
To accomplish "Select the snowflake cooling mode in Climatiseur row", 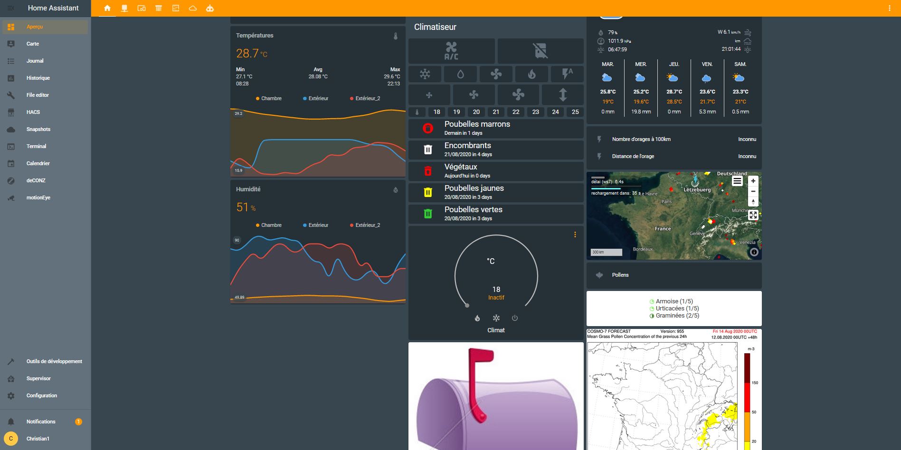I will point(425,74).
